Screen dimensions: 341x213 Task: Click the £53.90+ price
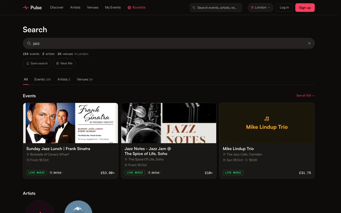pyautogui.click(x=108, y=173)
